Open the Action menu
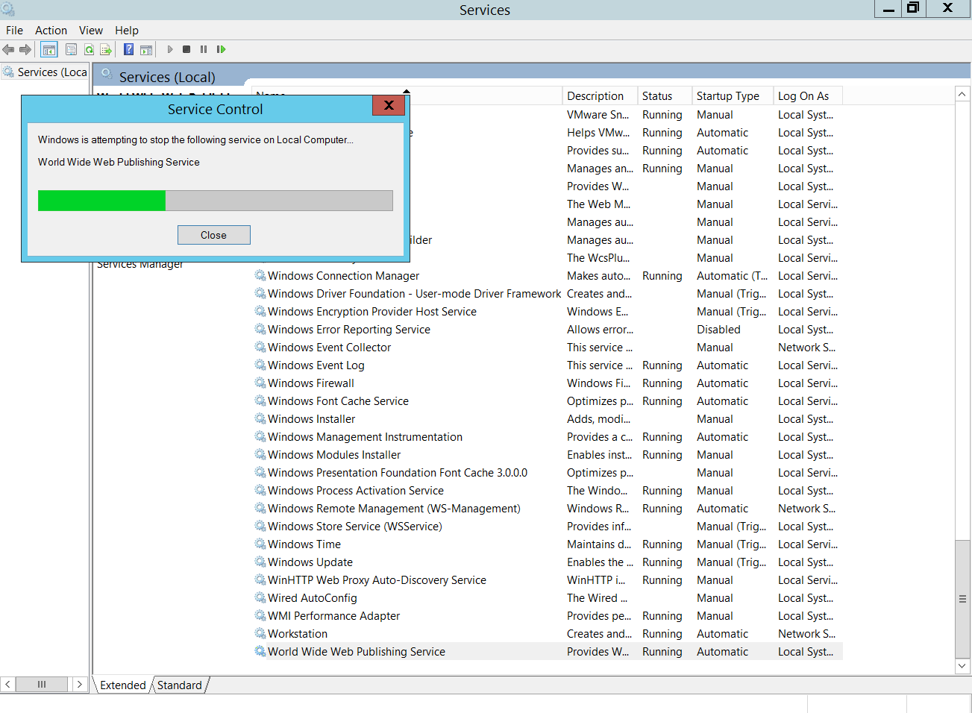This screenshot has height=713, width=972. [51, 30]
